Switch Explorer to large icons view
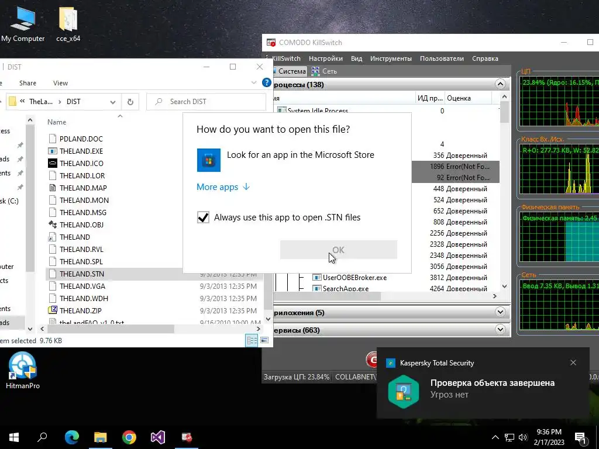This screenshot has width=599, height=449. click(x=264, y=340)
